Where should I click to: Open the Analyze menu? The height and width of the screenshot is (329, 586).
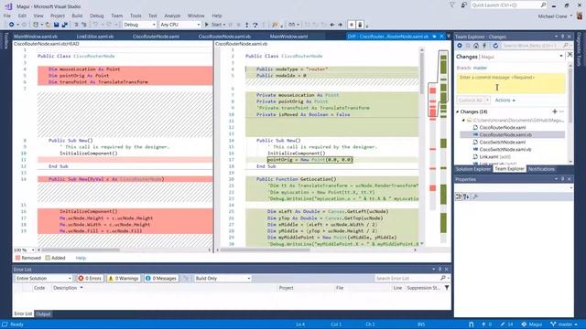click(172, 16)
